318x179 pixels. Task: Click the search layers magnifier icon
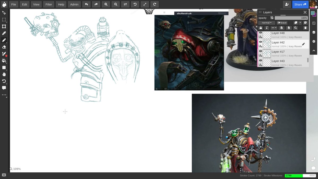[x=296, y=28]
